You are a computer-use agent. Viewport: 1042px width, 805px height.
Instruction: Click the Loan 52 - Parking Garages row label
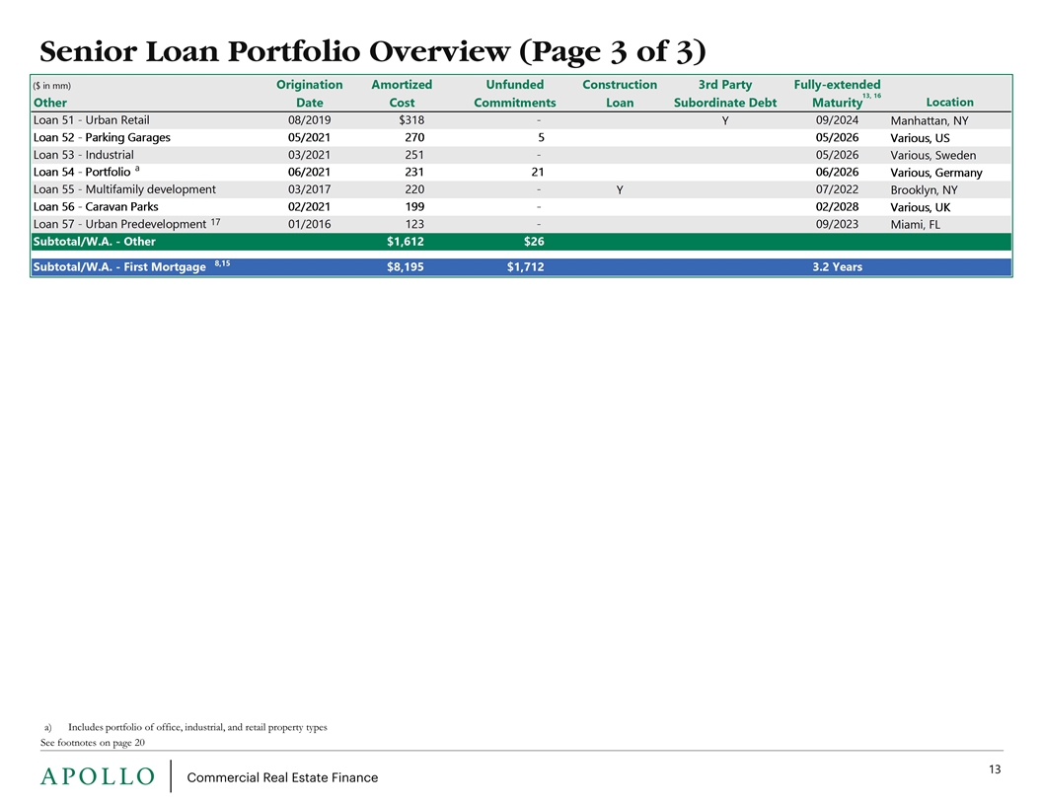(102, 137)
